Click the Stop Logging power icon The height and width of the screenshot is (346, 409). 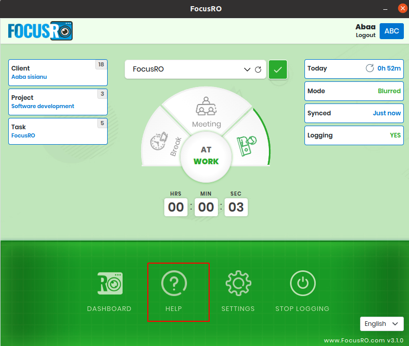coord(302,283)
